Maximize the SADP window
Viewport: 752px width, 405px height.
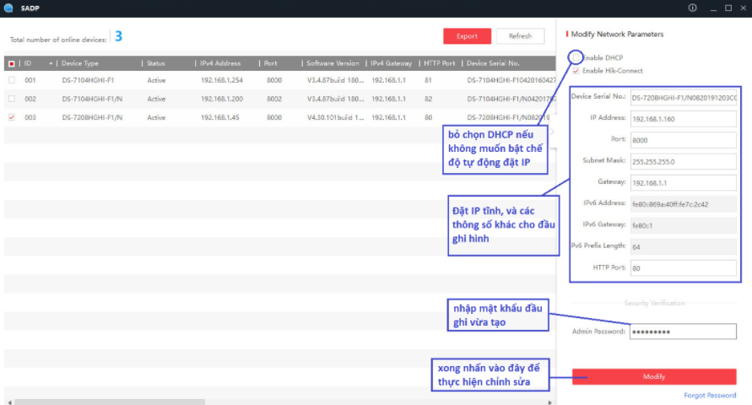728,8
